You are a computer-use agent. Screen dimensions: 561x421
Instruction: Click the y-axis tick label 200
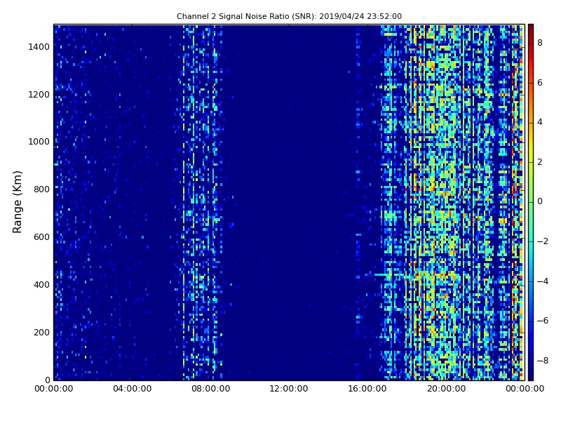(41, 332)
